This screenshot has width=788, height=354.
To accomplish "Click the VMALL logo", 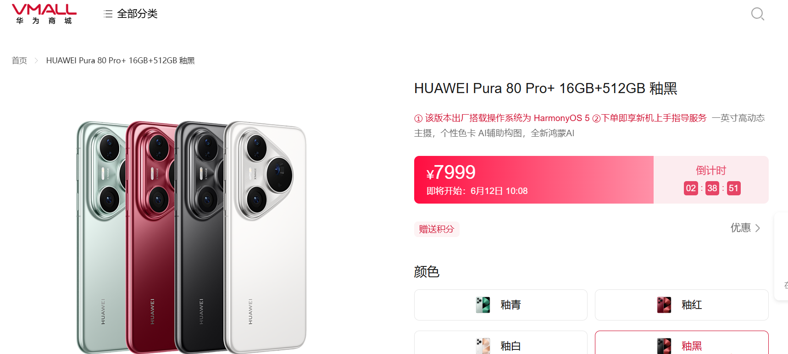I will tap(44, 14).
